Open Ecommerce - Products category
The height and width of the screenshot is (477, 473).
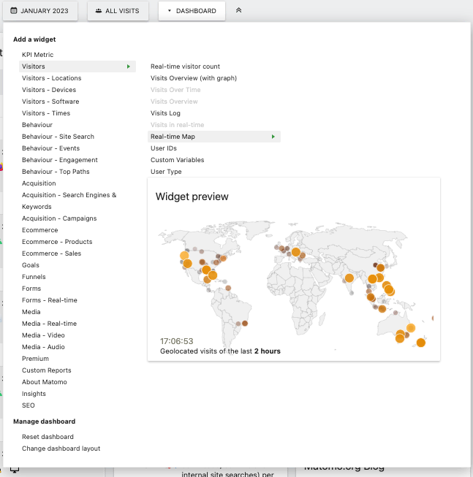pyautogui.click(x=57, y=242)
